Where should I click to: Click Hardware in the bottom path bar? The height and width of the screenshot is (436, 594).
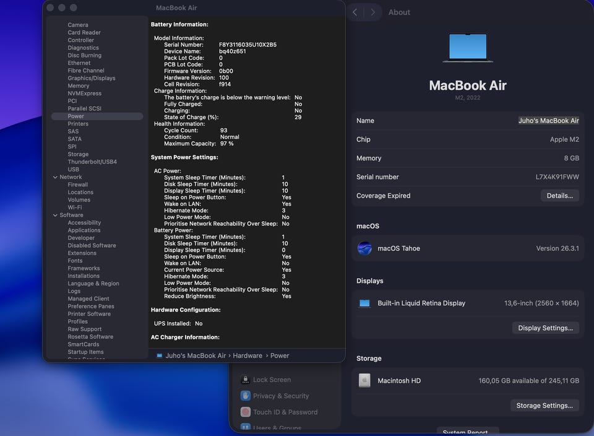247,355
